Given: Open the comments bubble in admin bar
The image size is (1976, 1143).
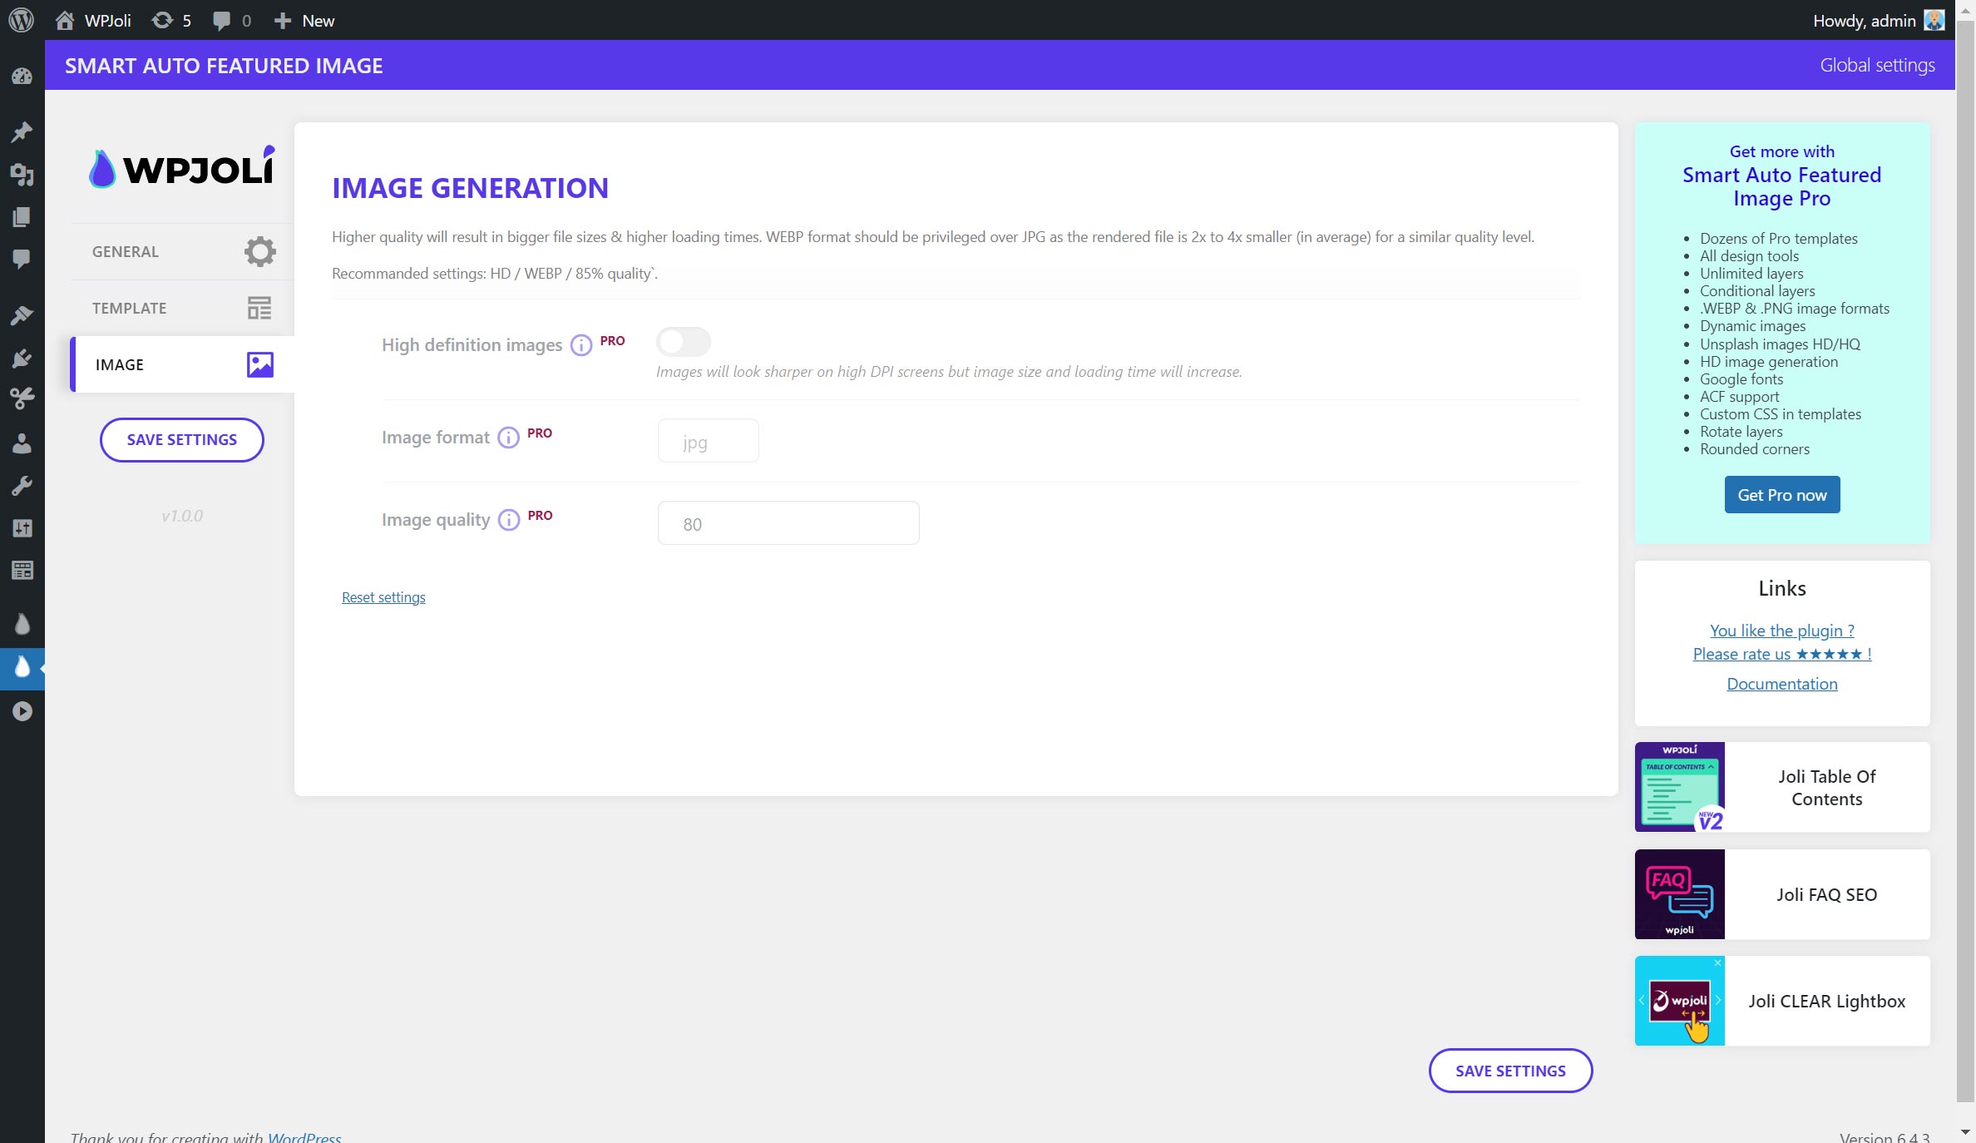Looking at the screenshot, I should [231, 20].
